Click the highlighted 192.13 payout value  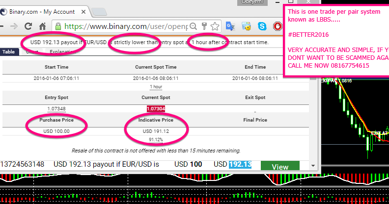coord(240,164)
